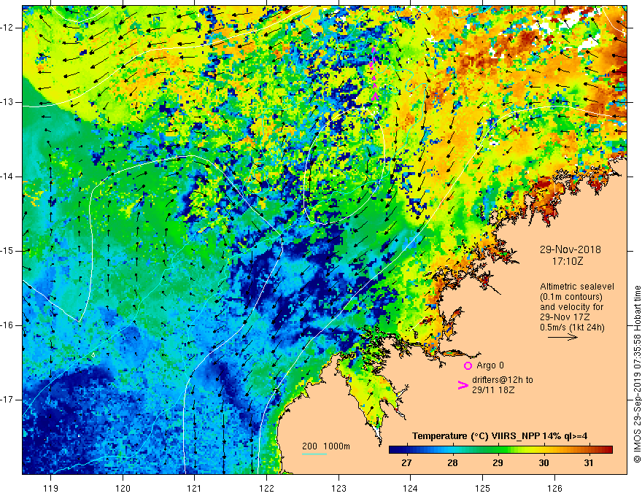Click the vertical IMOS copyright timestamp text

(637, 374)
